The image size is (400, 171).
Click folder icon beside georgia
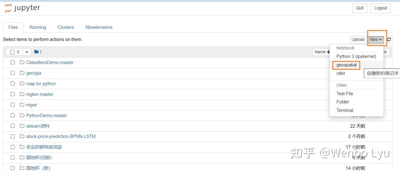point(22,73)
